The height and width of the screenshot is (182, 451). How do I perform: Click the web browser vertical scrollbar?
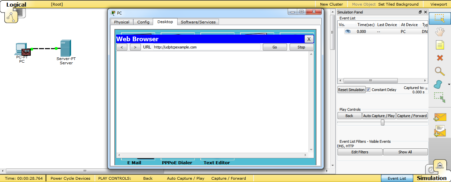[x=311, y=101]
